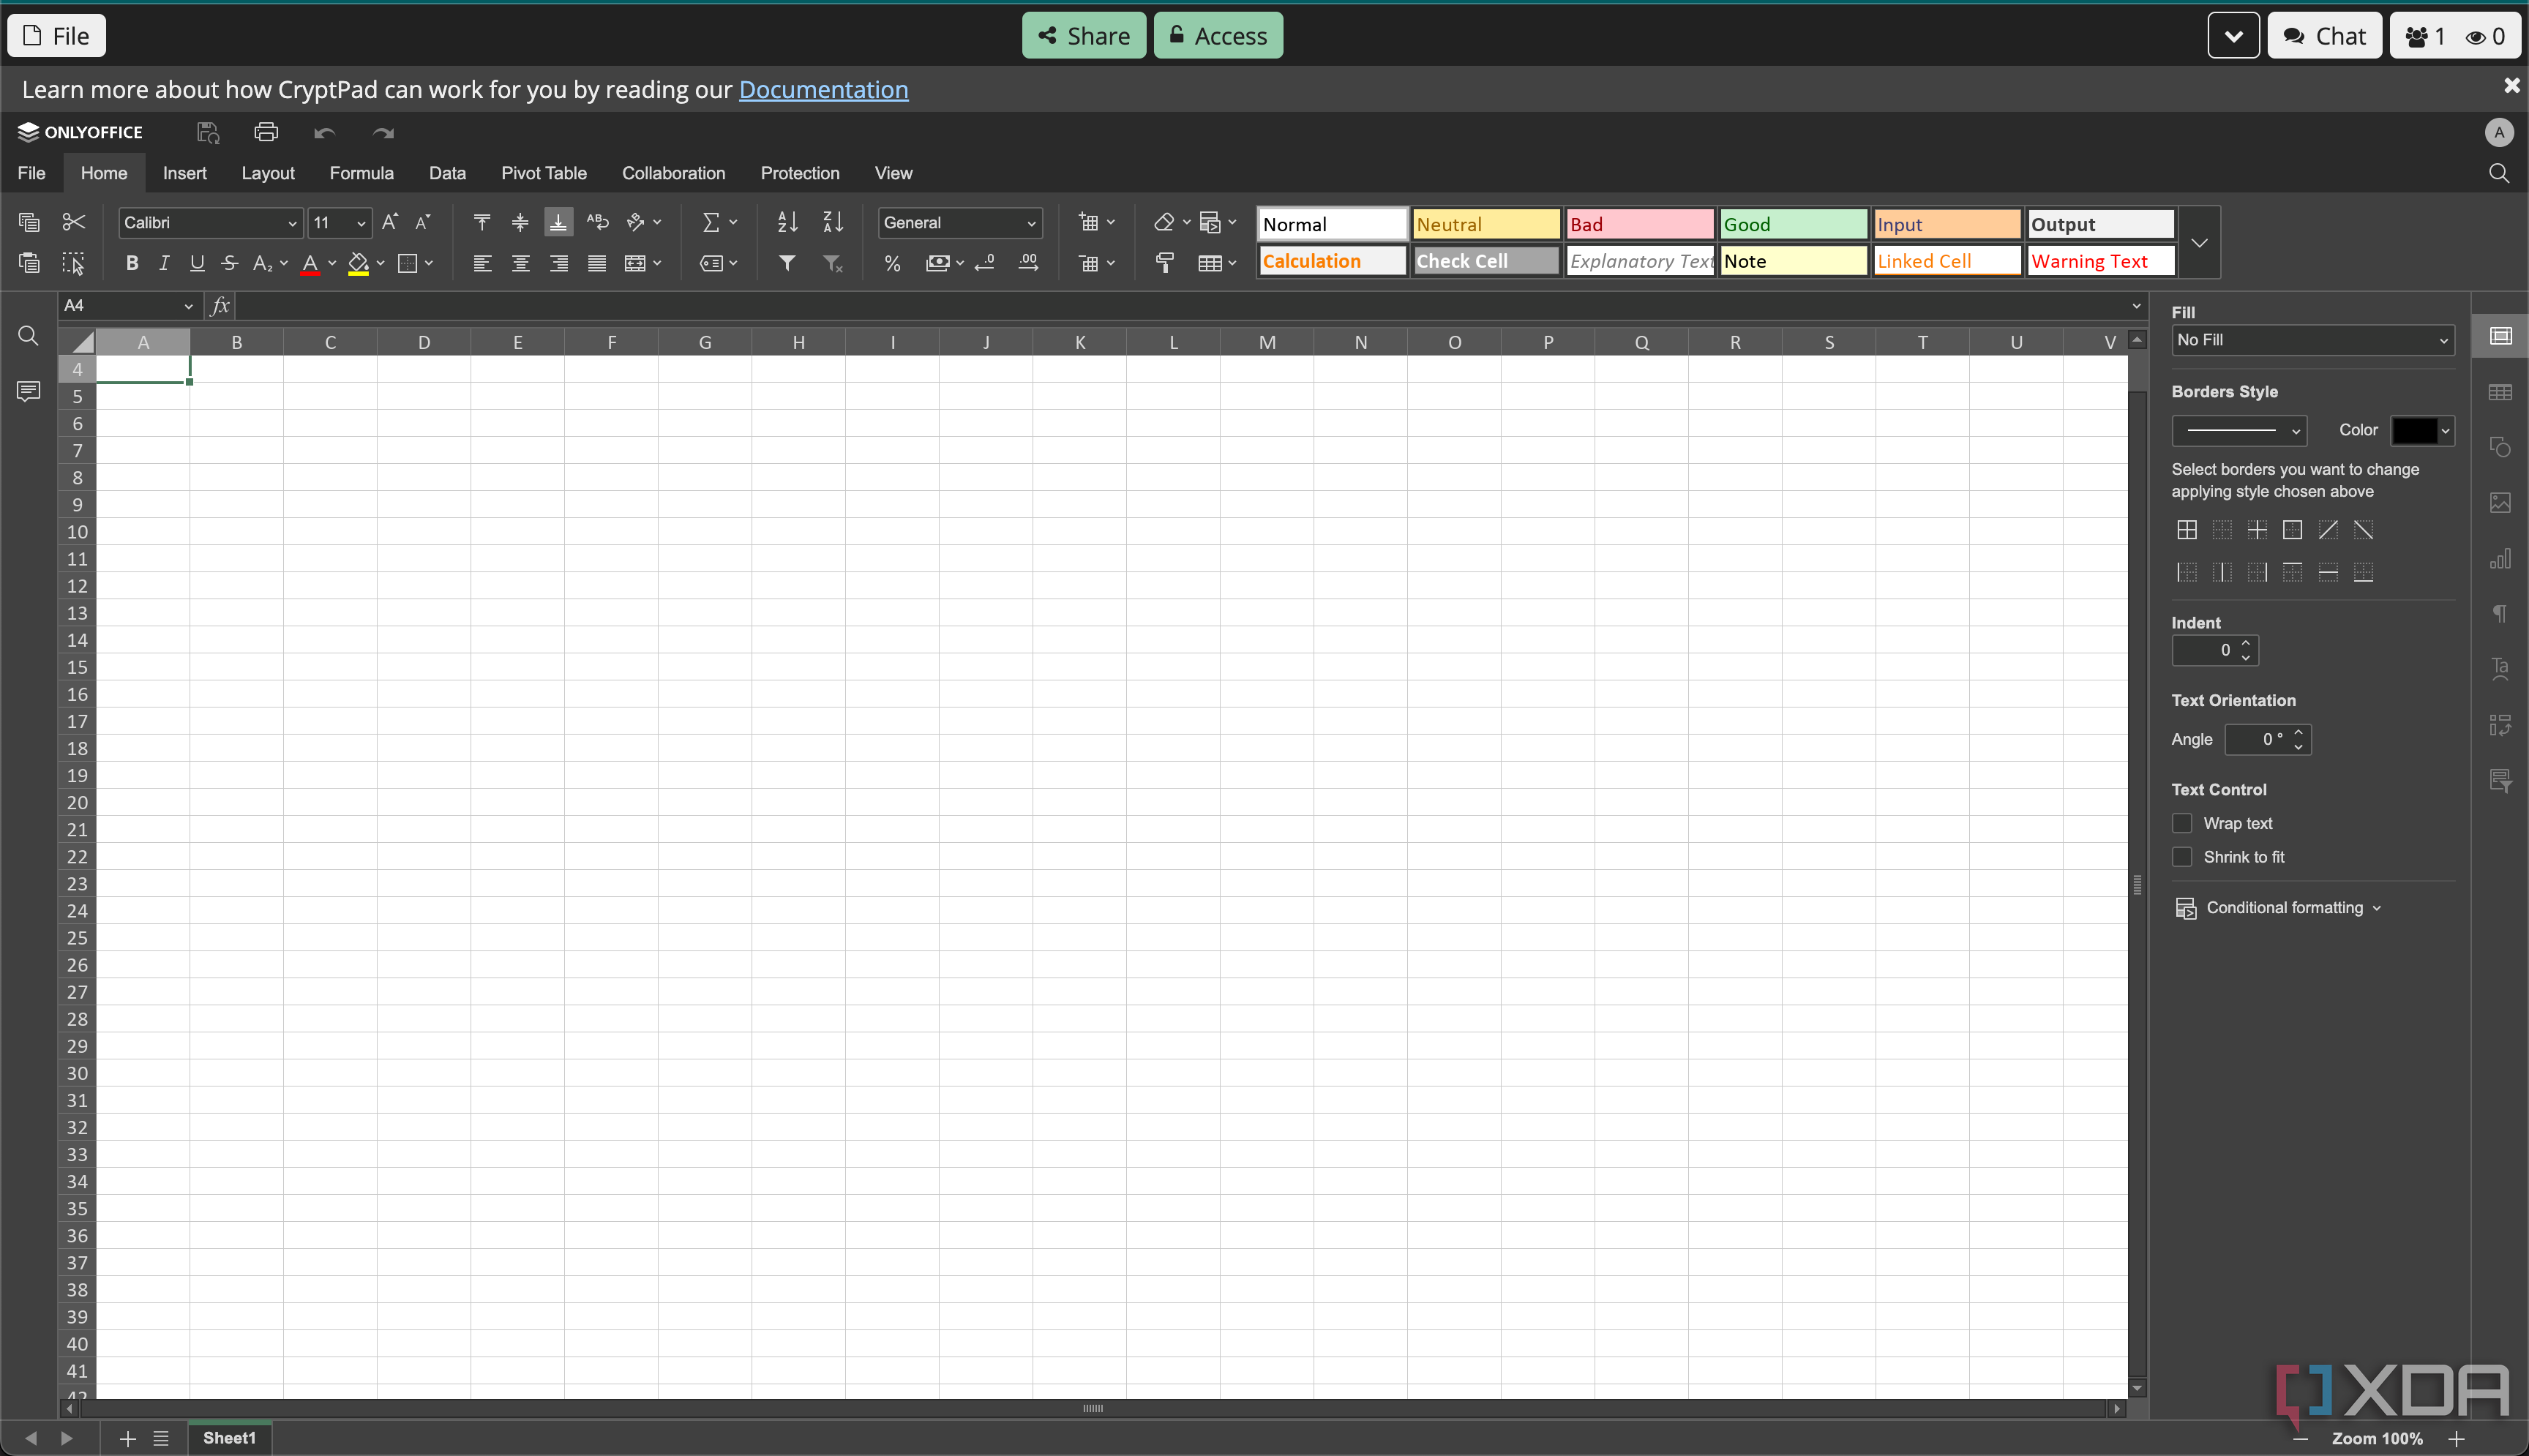Open Chart settings in right sidebar
The height and width of the screenshot is (1456, 2529).
coord(2500,559)
